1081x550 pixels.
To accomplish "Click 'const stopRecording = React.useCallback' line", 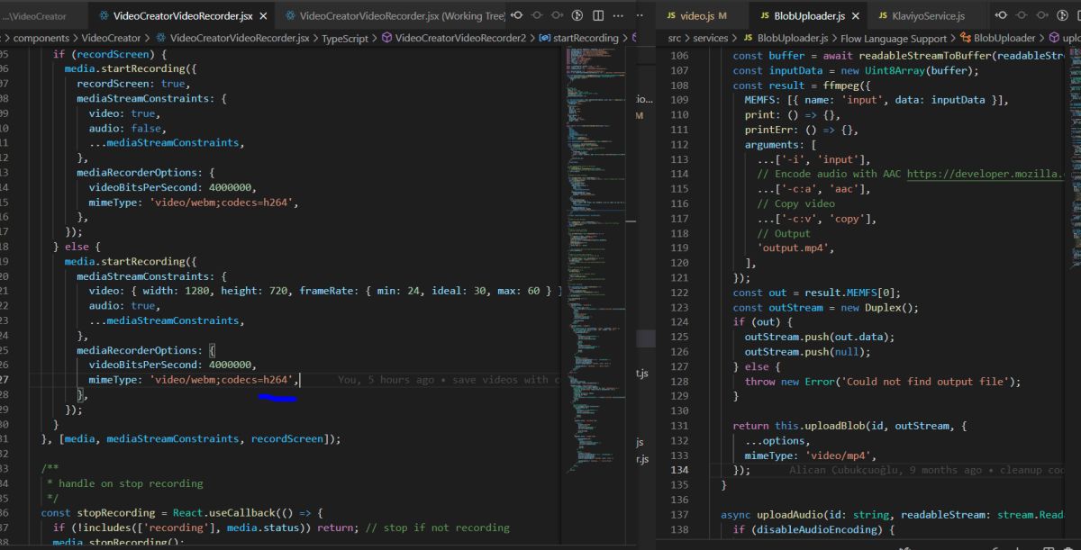I will pyautogui.click(x=182, y=513).
